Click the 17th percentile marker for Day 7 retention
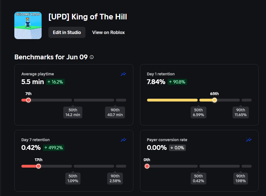This screenshot has width=266, height=196. point(39,166)
